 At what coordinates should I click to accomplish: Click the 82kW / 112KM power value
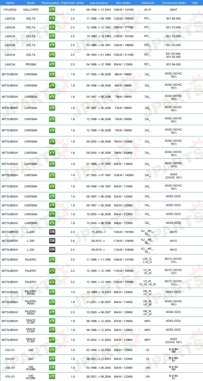tap(124, 340)
